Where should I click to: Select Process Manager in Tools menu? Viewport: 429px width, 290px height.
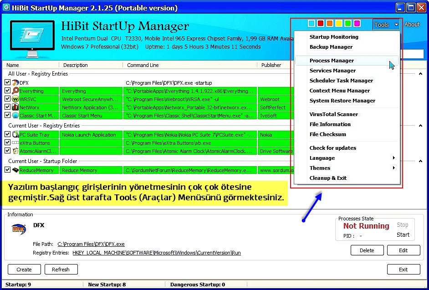tap(347, 61)
